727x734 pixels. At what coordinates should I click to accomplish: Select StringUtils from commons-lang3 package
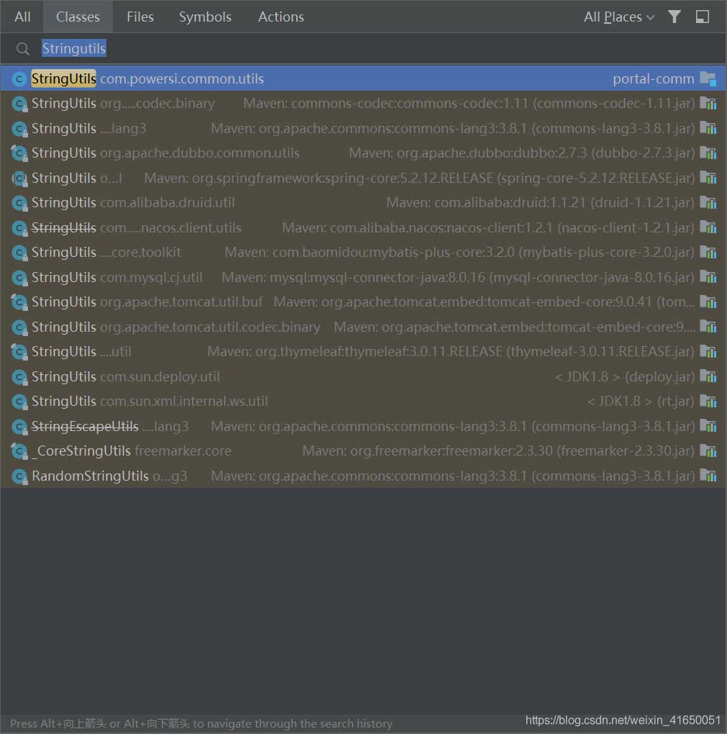[64, 129]
